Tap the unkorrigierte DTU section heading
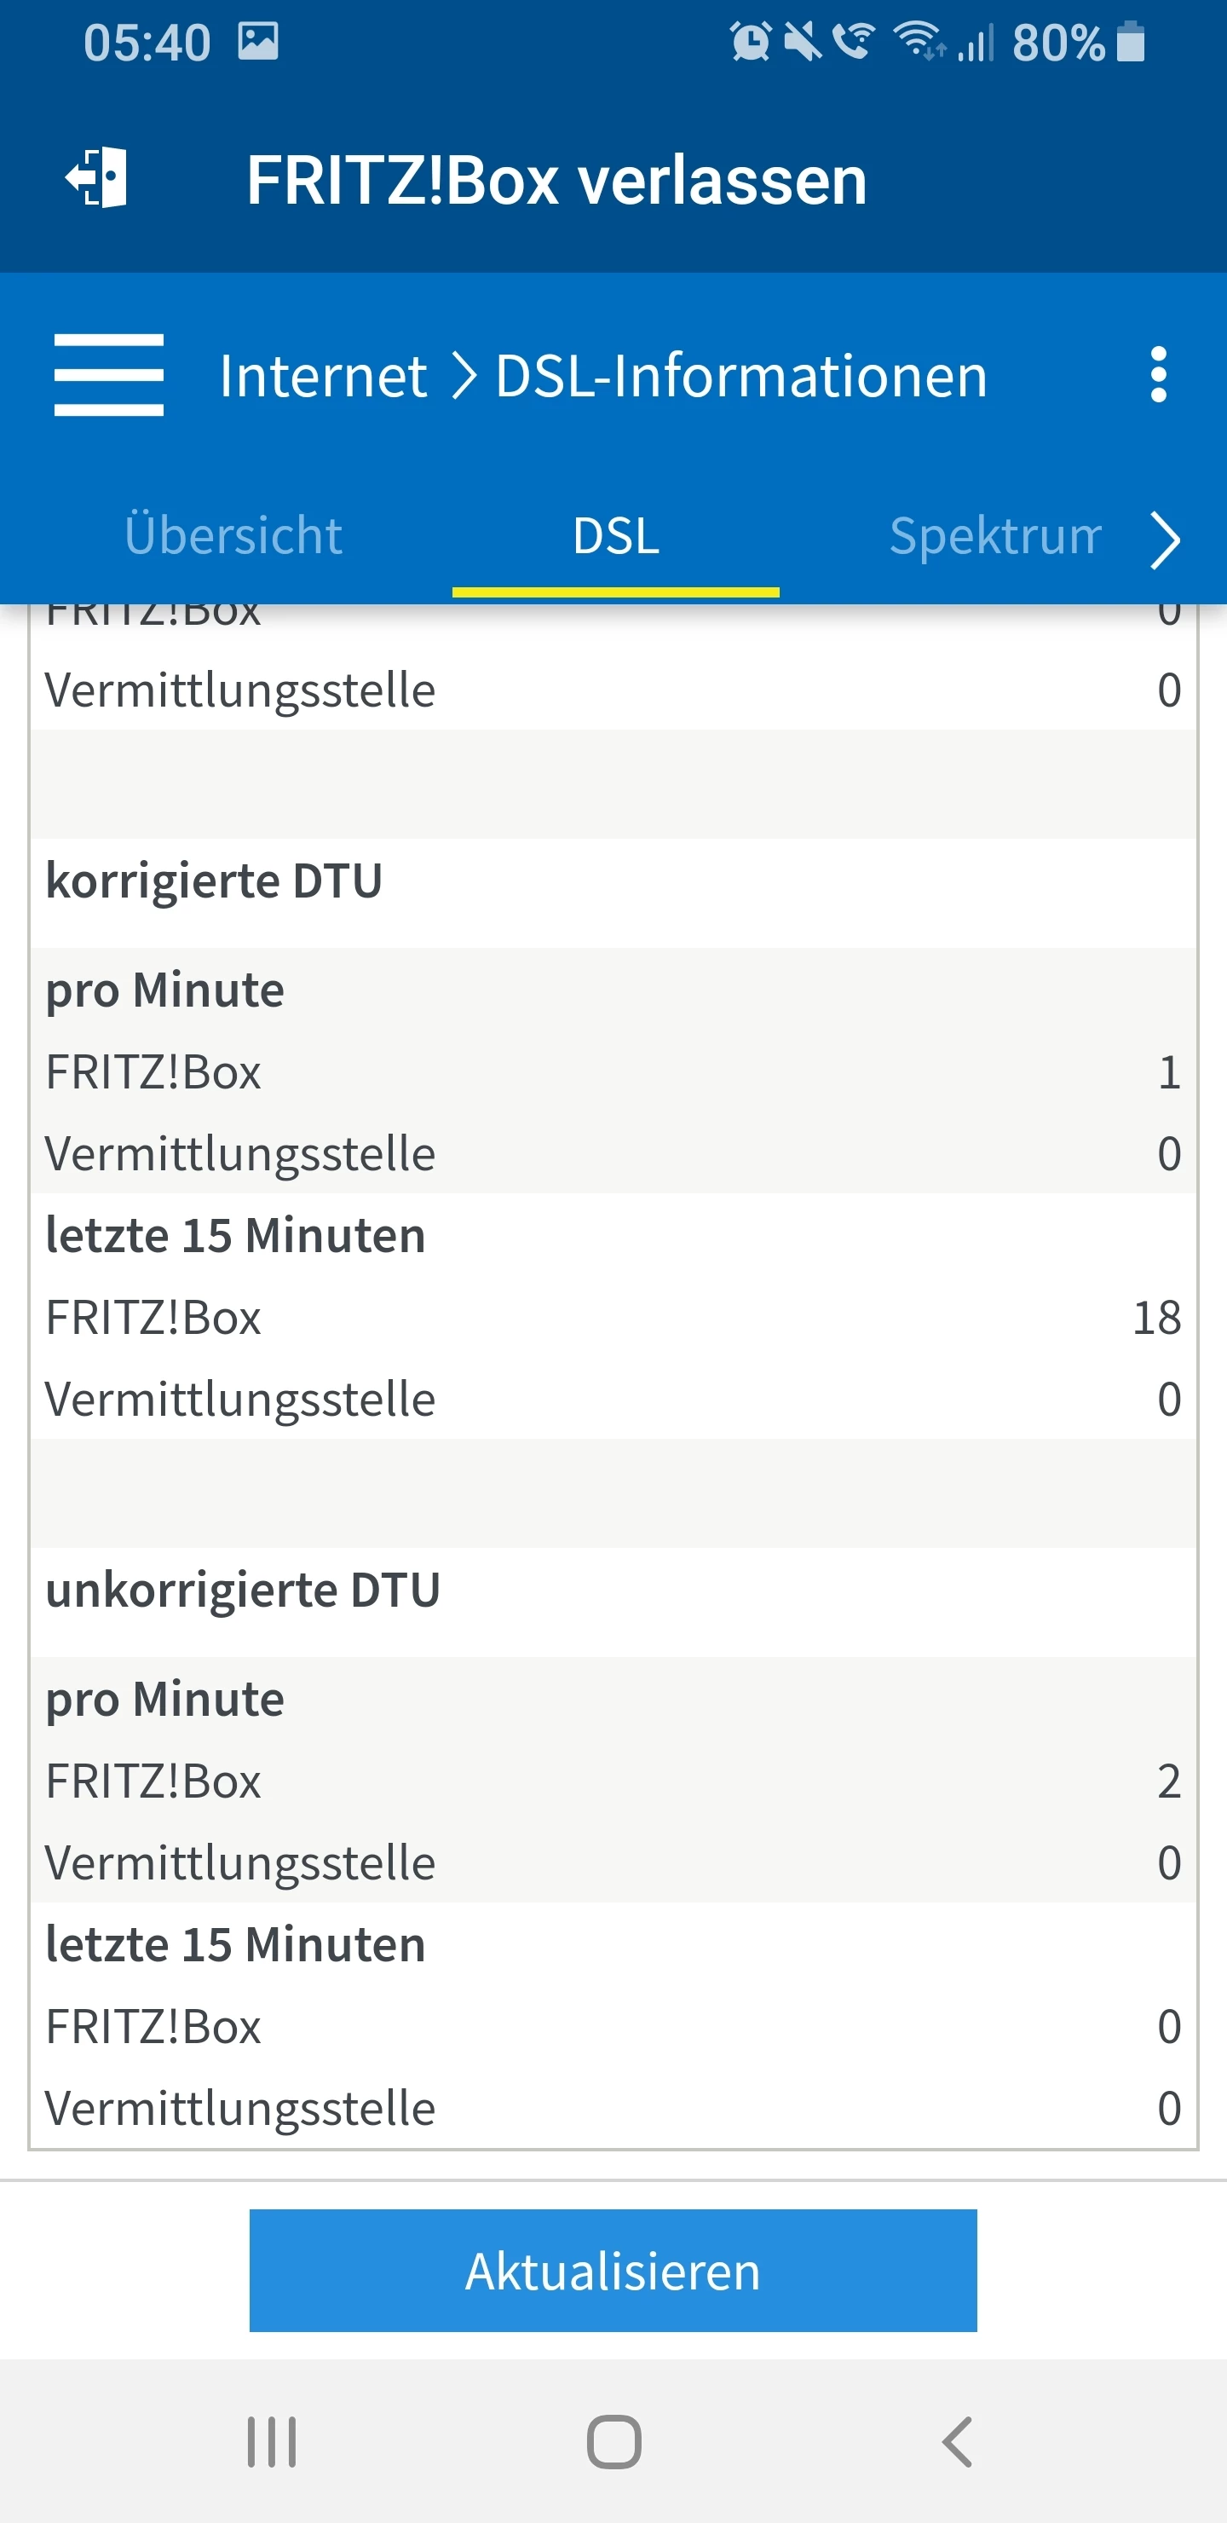Viewport: 1227px width, 2523px height. click(x=243, y=1590)
